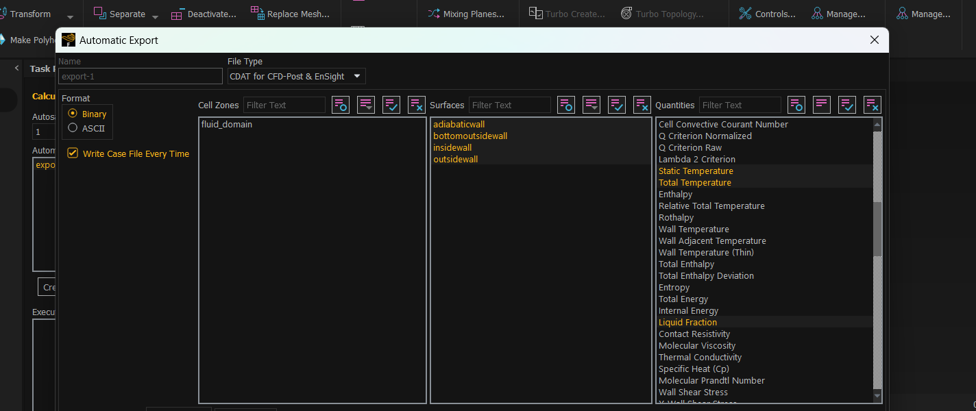
Task: Select the ASCII format radio button
Action: [x=73, y=127]
